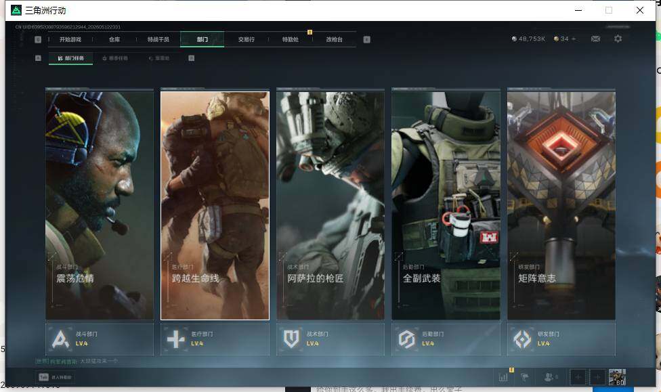Select the 部门任务 sub-tab
The image size is (661, 392).
(x=71, y=58)
